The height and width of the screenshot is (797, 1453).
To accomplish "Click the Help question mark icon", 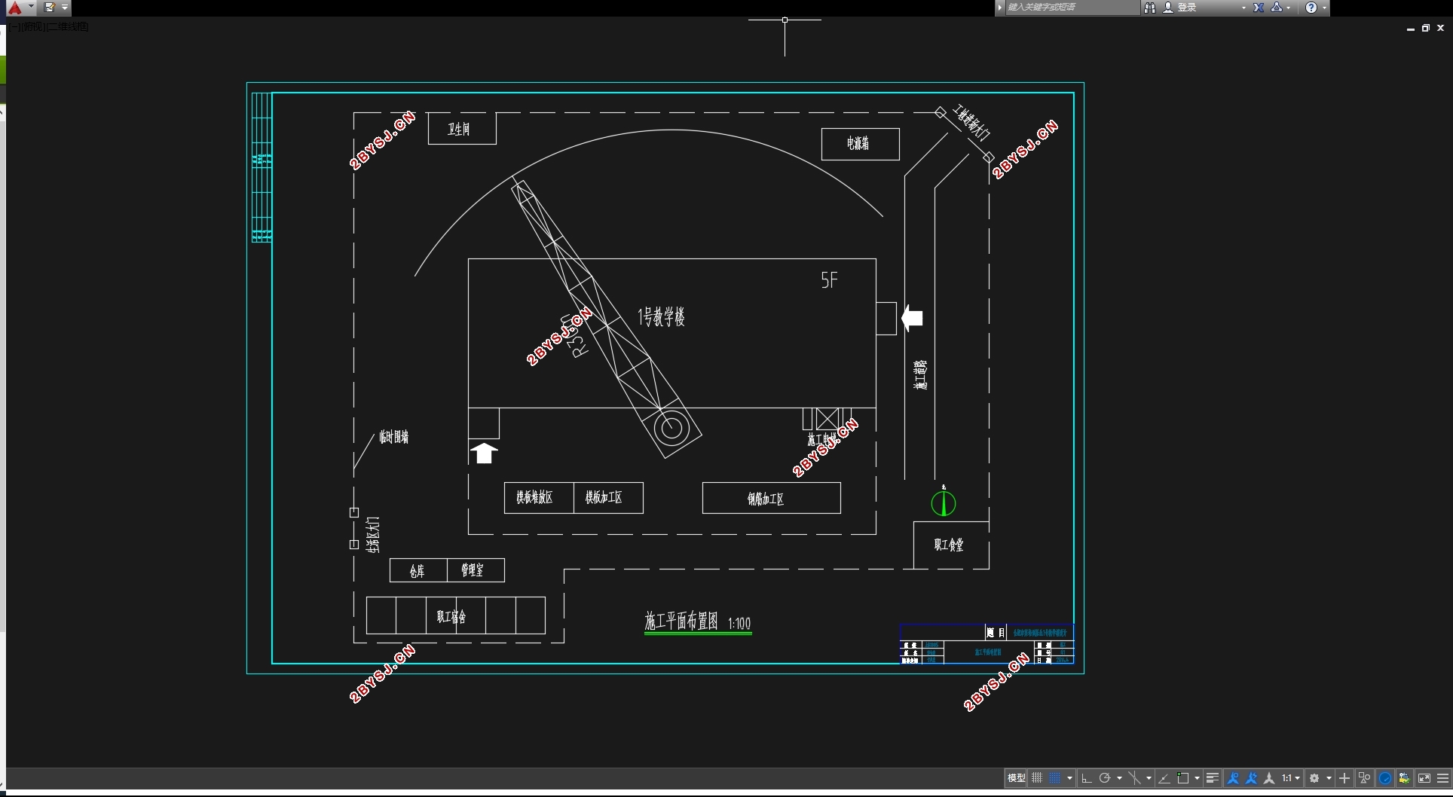I will 1311,8.
